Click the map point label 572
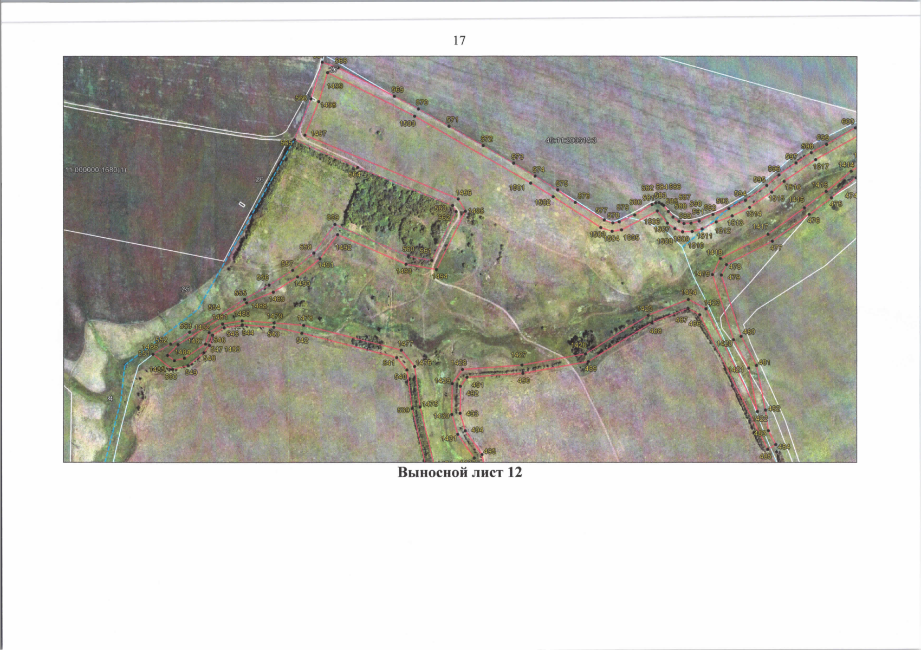921x650 pixels. tap(487, 139)
